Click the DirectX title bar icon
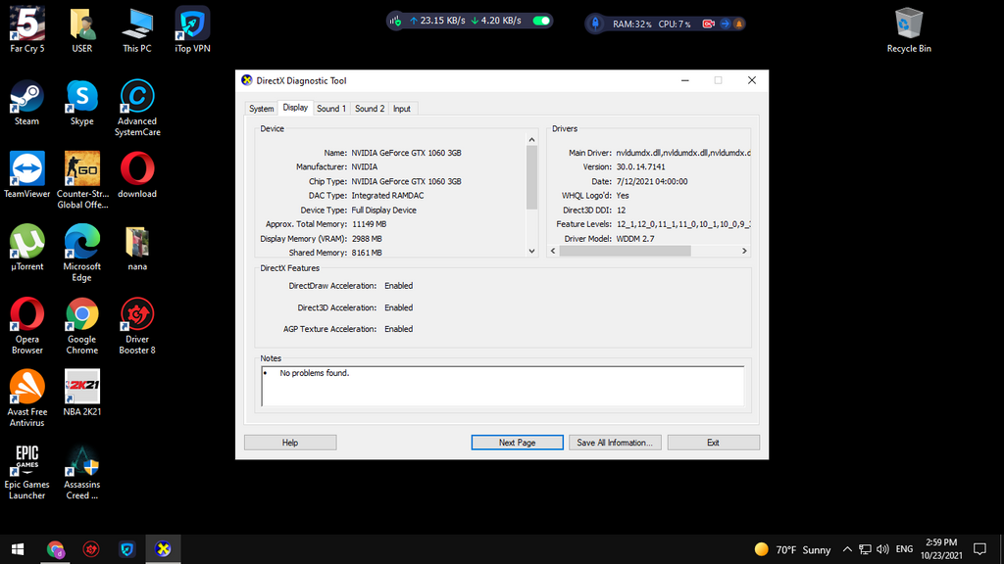 coord(246,80)
